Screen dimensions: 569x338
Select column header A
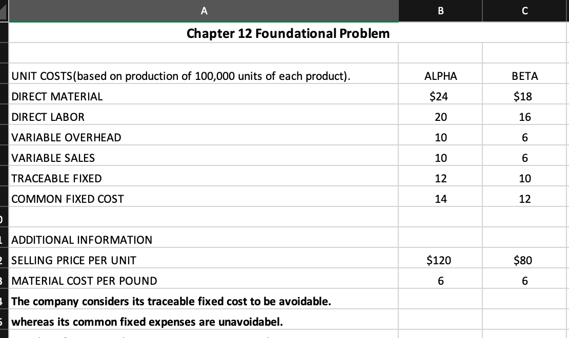(204, 10)
